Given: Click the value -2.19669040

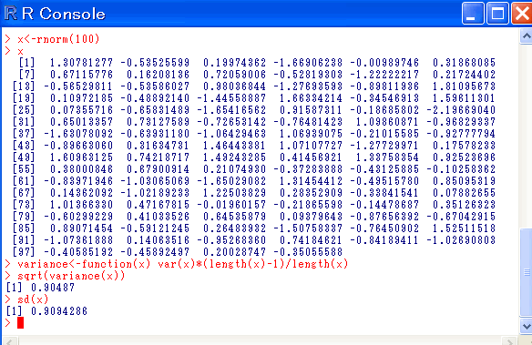Looking at the screenshot, I should pos(461,110).
